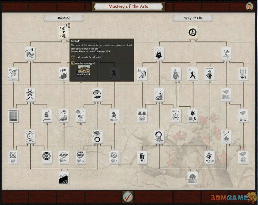The image size is (258, 205).
Task: Select the shuriken star with ninja art
Action: point(193,116)
